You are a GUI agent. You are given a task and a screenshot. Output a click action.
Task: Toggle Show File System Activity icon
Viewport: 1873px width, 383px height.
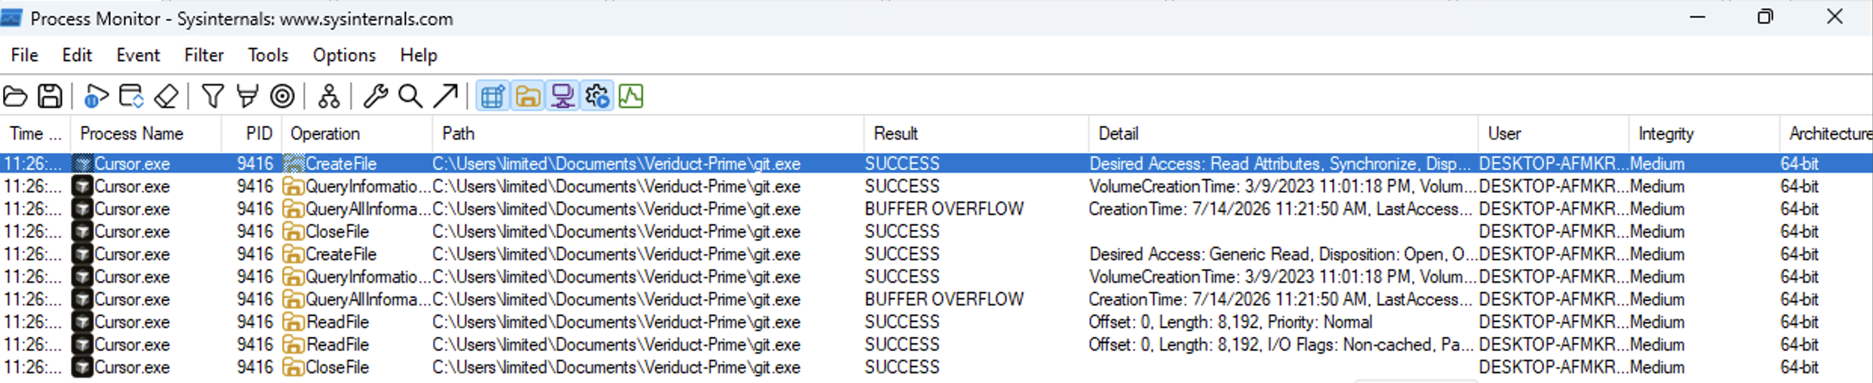pos(527,97)
